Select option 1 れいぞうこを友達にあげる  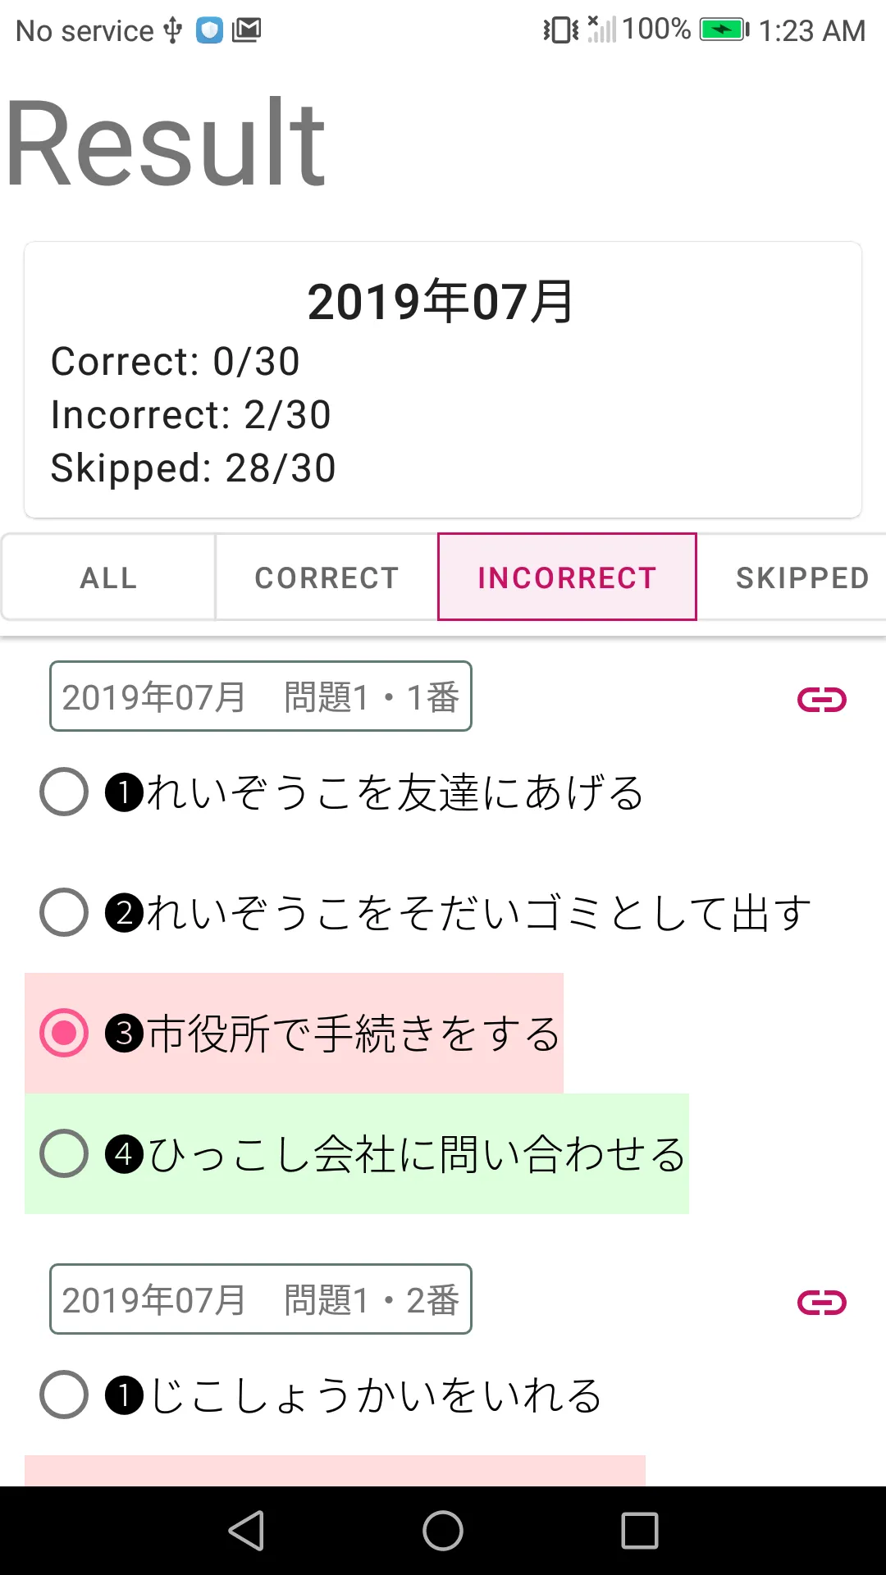pos(64,792)
